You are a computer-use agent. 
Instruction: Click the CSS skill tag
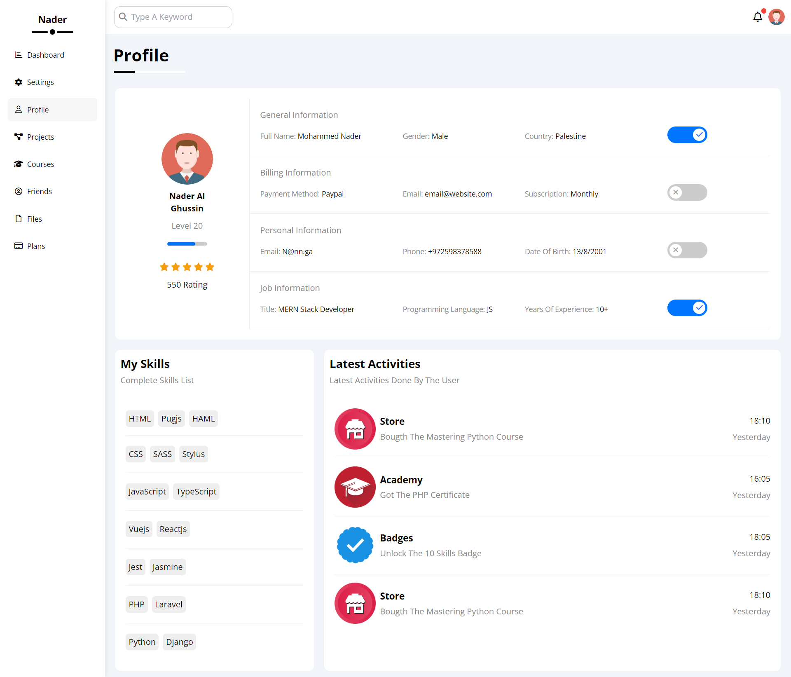(x=136, y=454)
